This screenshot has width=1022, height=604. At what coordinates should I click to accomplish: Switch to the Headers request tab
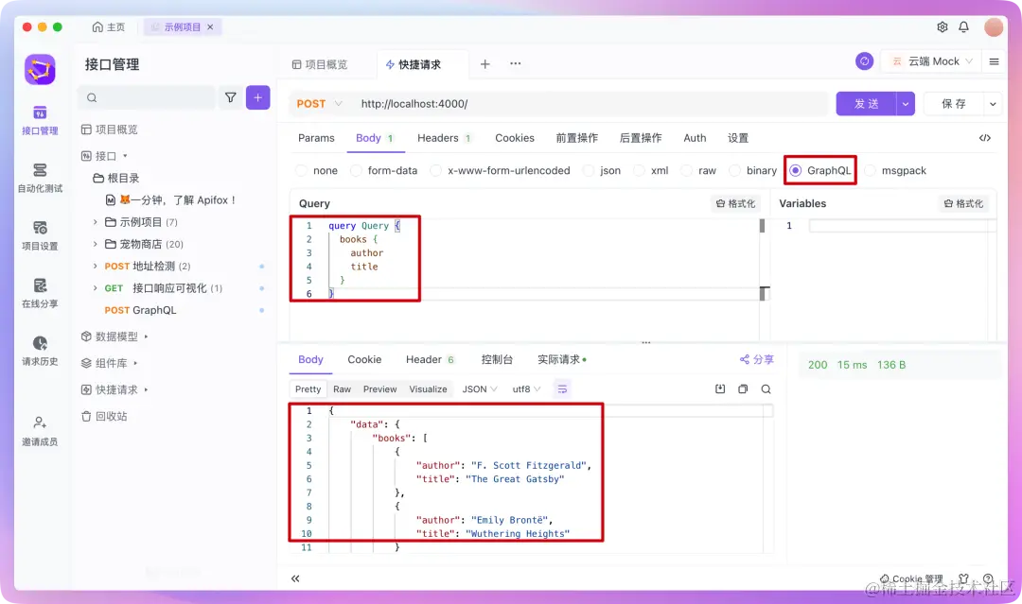[445, 138]
